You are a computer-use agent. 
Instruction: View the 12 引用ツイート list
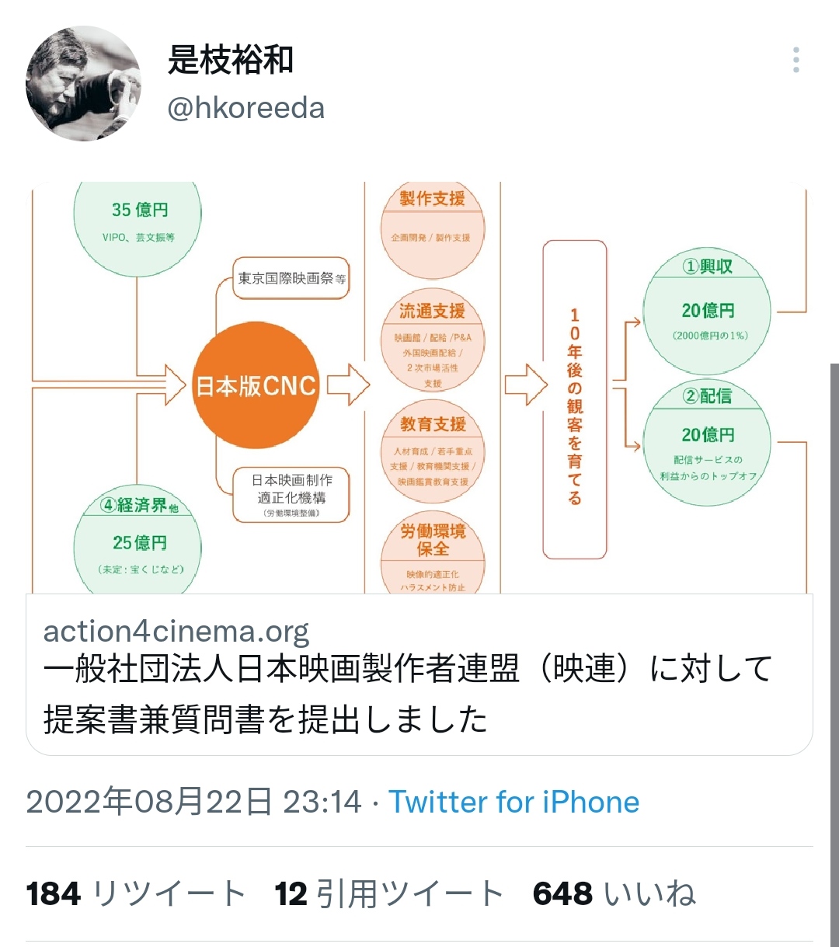389,894
